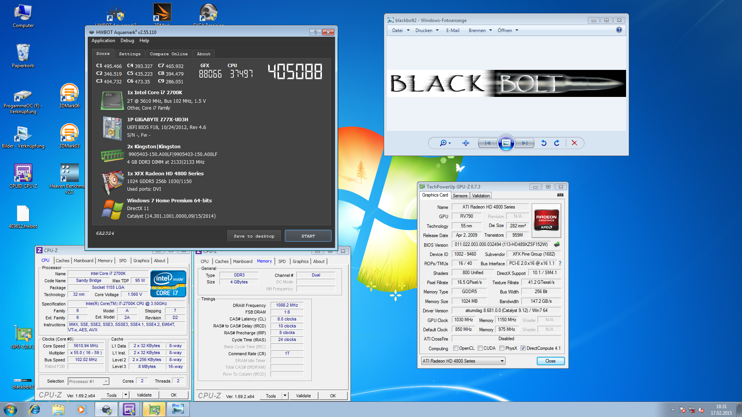The height and width of the screenshot is (417, 742).
Task: Click the zoom magnifier in photo viewer
Action: point(445,143)
